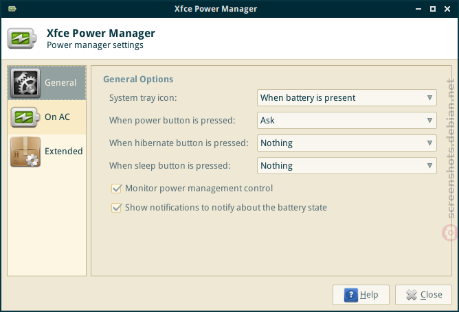Open the Extended package icon
The height and width of the screenshot is (312, 459).
click(x=25, y=152)
